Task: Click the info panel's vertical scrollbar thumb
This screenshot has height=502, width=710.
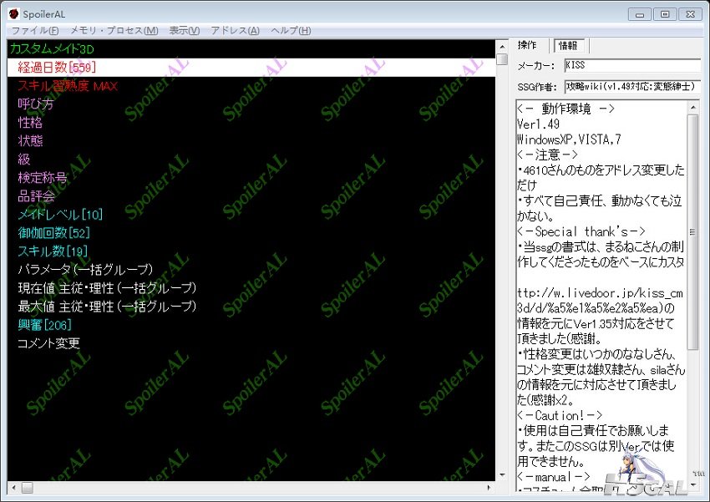Action: [x=692, y=232]
